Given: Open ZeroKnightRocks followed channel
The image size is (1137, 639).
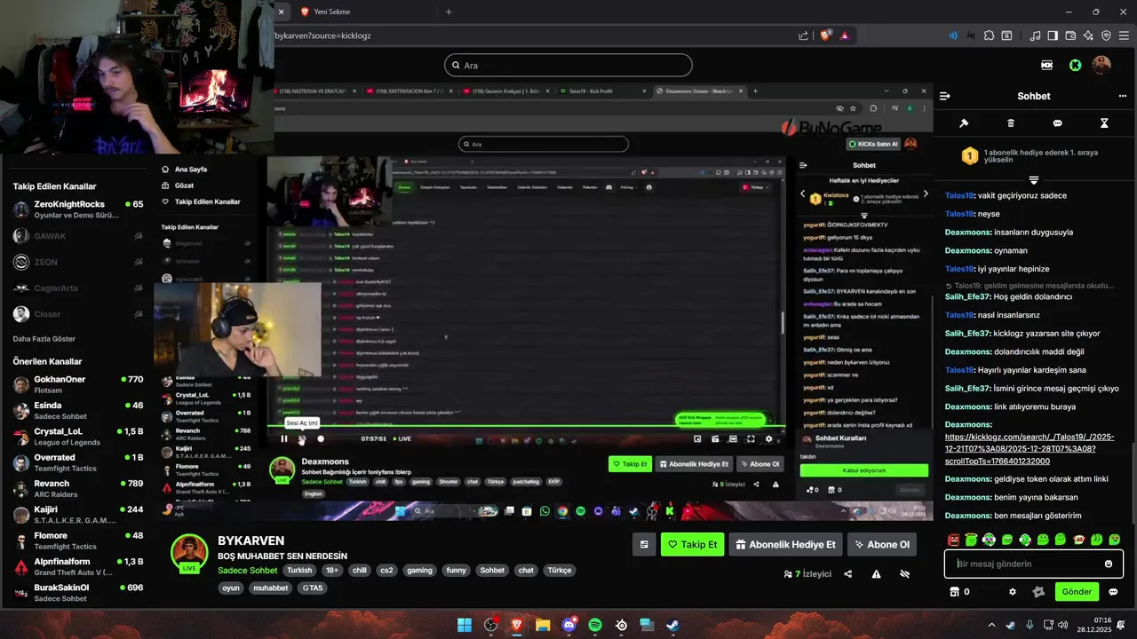Looking at the screenshot, I should [x=78, y=209].
